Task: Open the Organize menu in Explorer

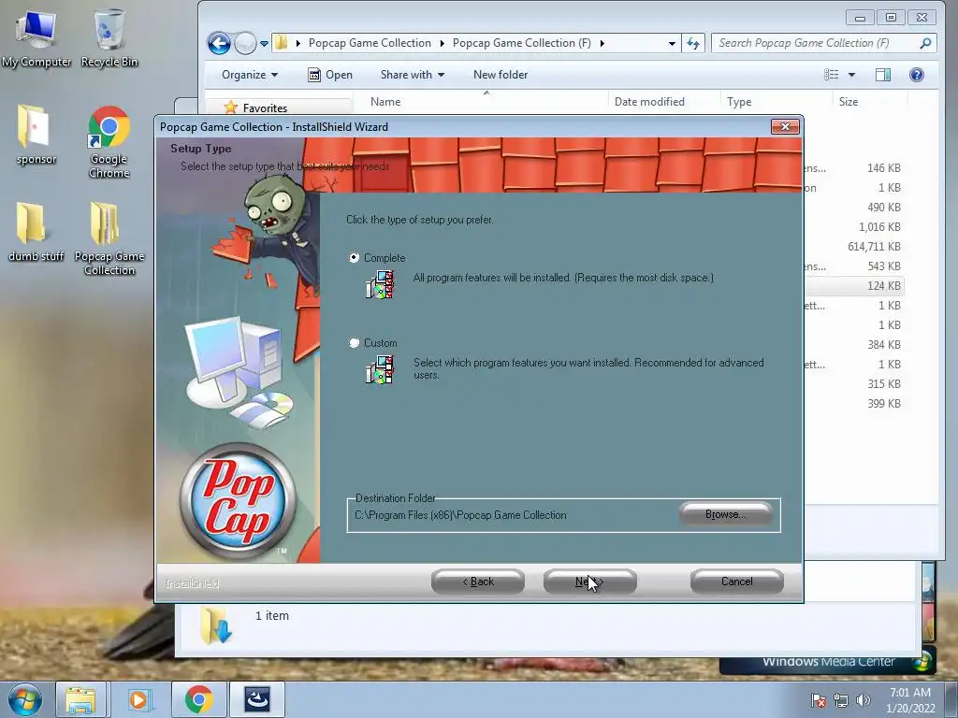Action: pos(249,75)
